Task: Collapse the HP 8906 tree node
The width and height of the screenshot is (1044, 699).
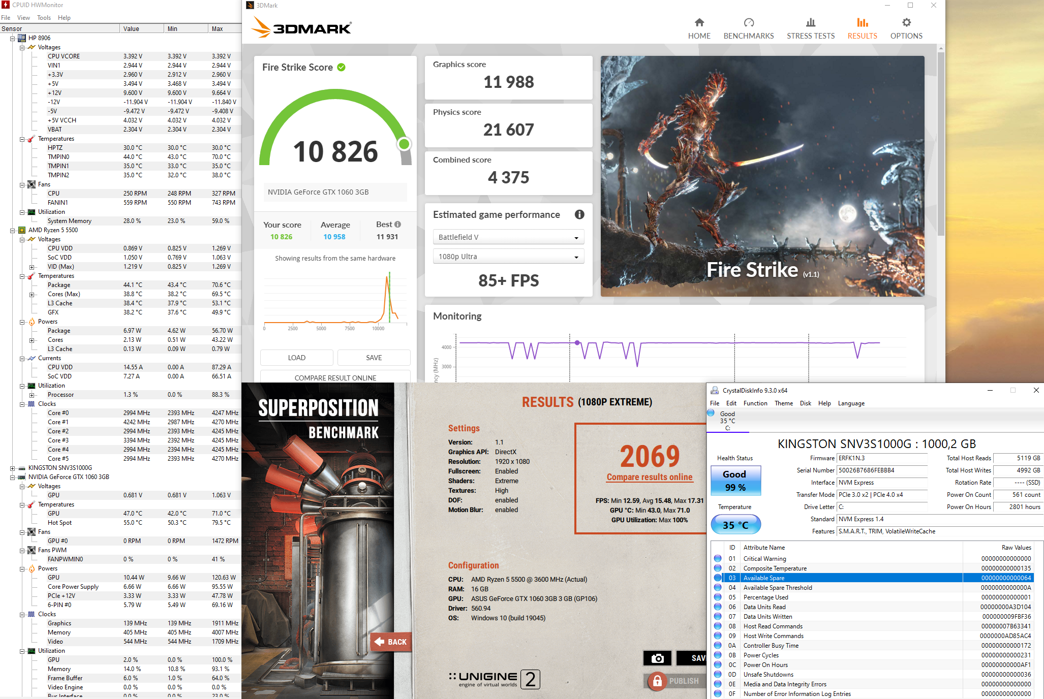Action: (13, 38)
